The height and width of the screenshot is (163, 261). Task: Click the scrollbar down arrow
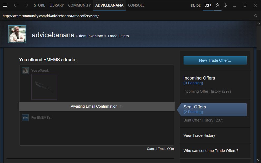pyautogui.click(x=259, y=160)
